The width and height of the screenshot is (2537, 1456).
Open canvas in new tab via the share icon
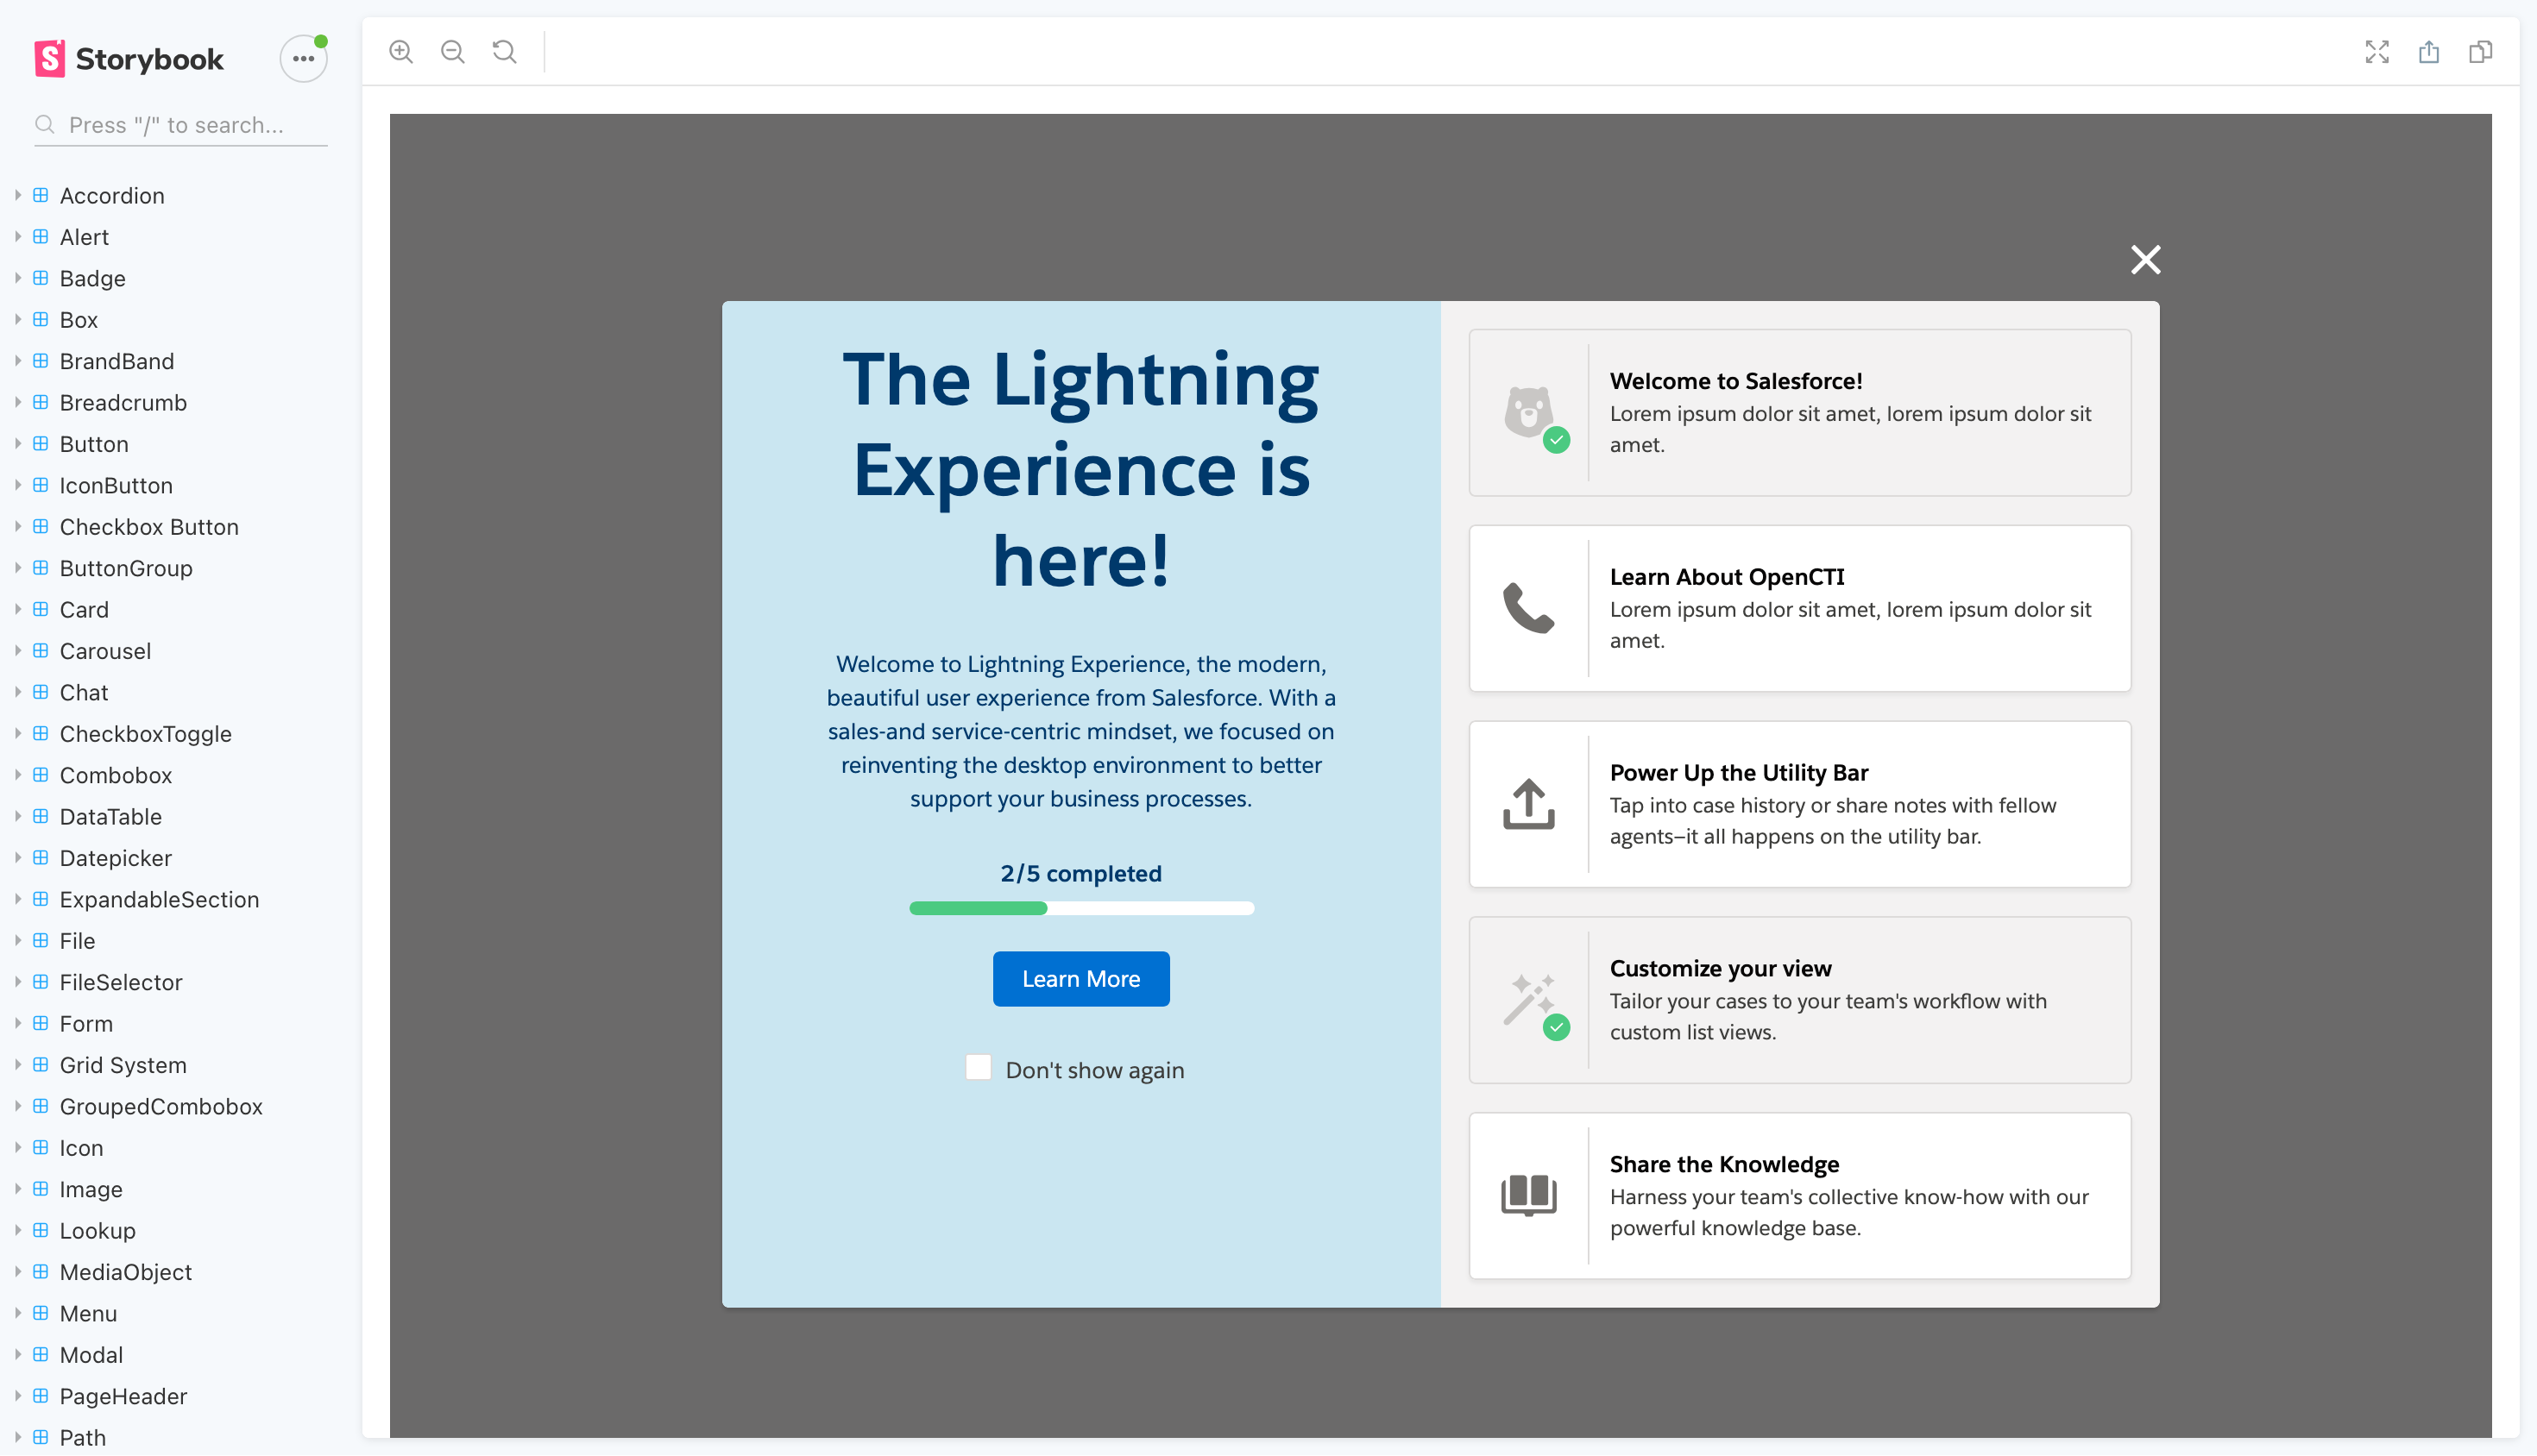pos(2429,52)
